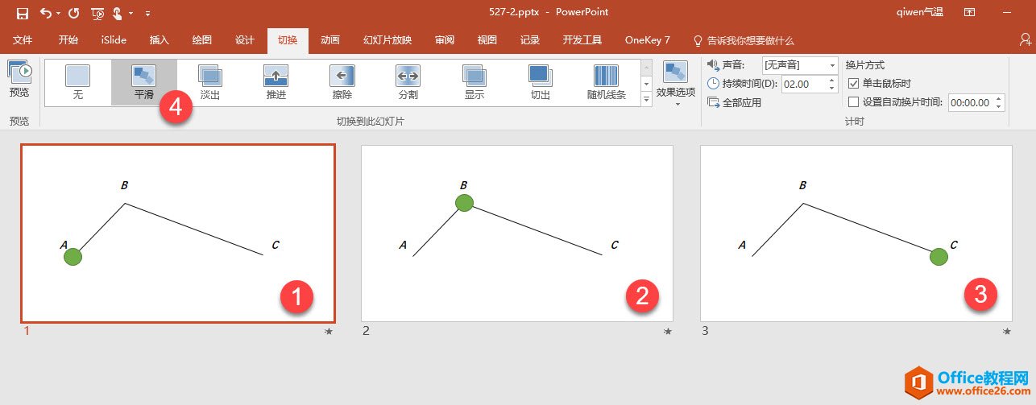This screenshot has width=1036, height=405.
Task: Switch to the 审阅 Review tab
Action: click(x=445, y=40)
